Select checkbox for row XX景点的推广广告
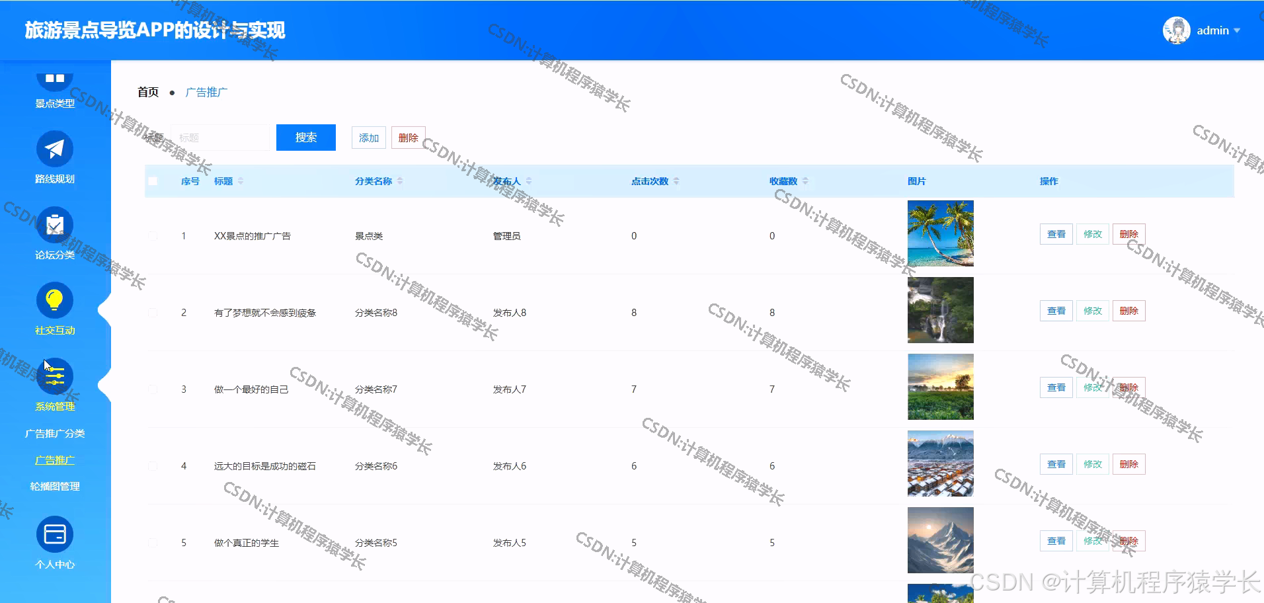The image size is (1264, 603). point(153,236)
